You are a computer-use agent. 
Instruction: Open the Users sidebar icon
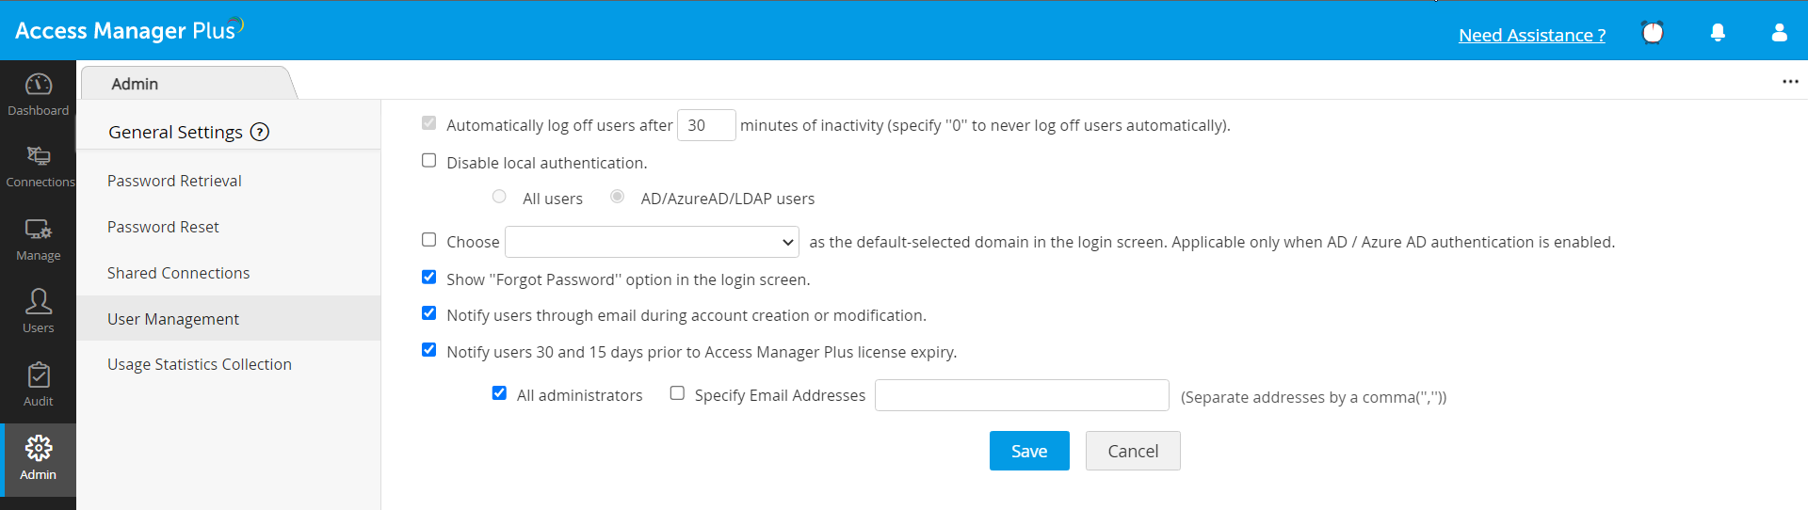[39, 301]
